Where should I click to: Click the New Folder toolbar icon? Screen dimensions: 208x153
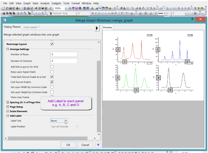7,8
